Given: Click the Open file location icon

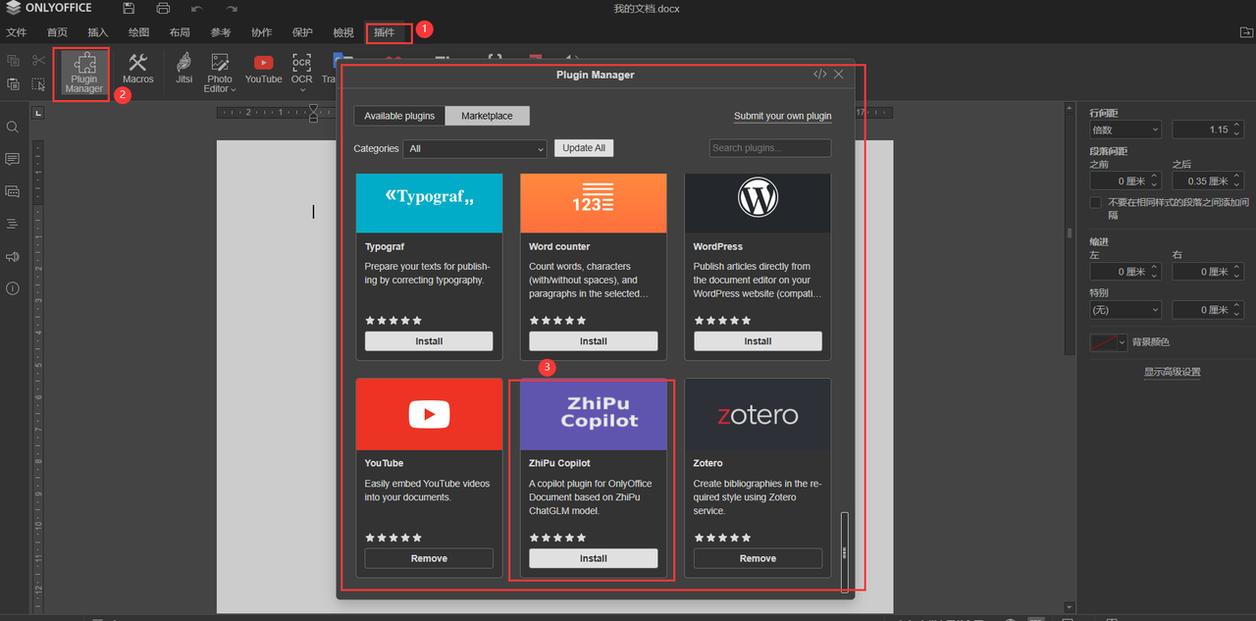Looking at the screenshot, I should (x=1245, y=32).
